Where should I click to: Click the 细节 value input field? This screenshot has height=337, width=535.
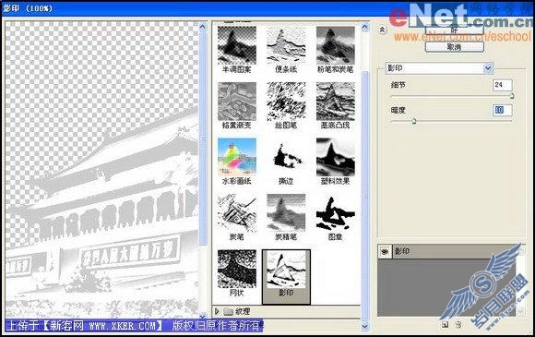[502, 85]
